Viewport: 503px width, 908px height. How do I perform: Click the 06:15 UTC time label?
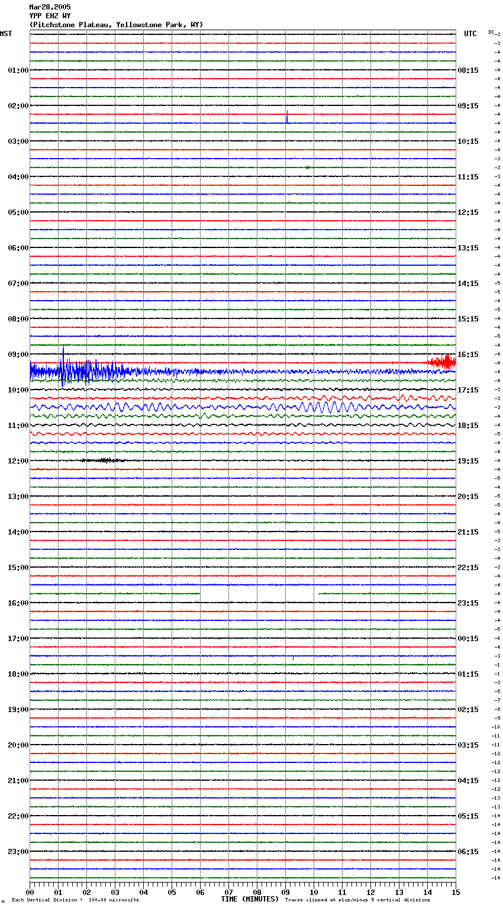(x=468, y=852)
